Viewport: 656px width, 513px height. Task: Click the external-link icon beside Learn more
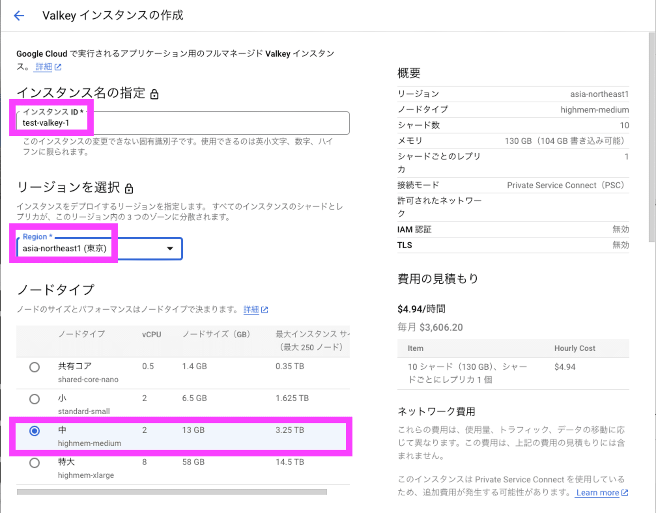(625, 492)
